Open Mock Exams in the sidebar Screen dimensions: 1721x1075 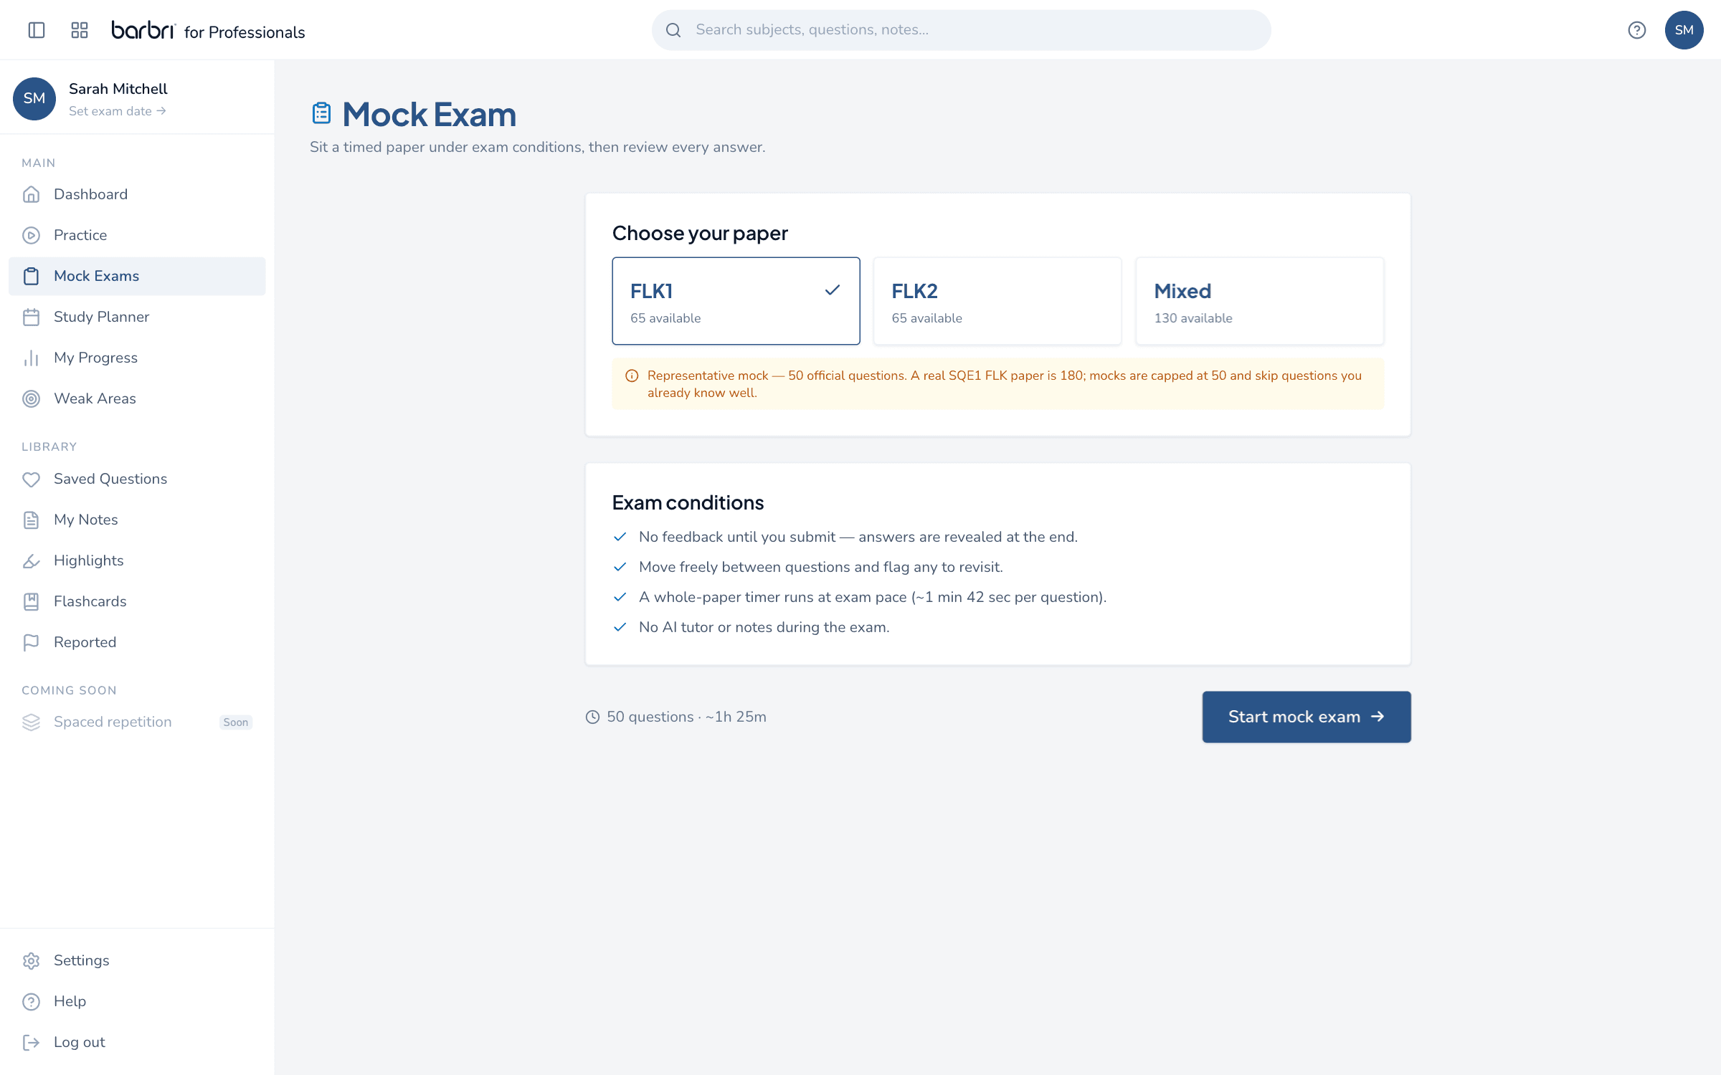pyautogui.click(x=137, y=276)
